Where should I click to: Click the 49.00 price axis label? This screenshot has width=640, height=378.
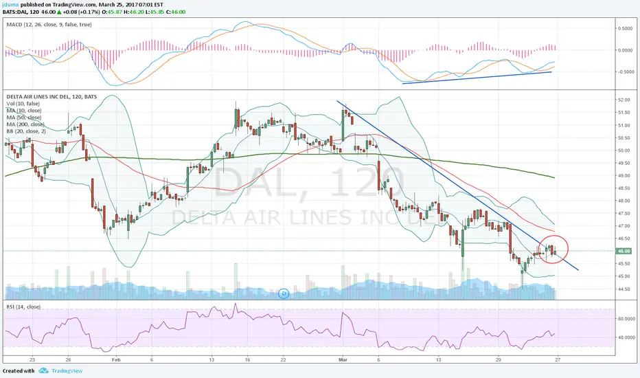click(x=624, y=176)
